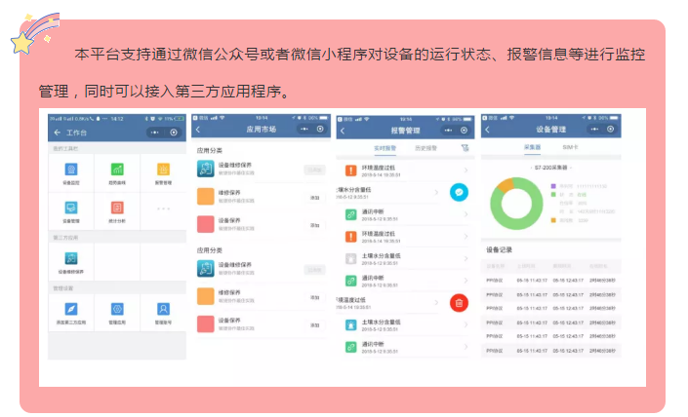Tap the greyed 已添加 button in the upper 应用分类 list
688x417 pixels.
tap(314, 170)
